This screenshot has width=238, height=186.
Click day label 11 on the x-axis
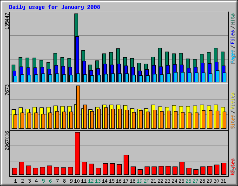coord(84,181)
